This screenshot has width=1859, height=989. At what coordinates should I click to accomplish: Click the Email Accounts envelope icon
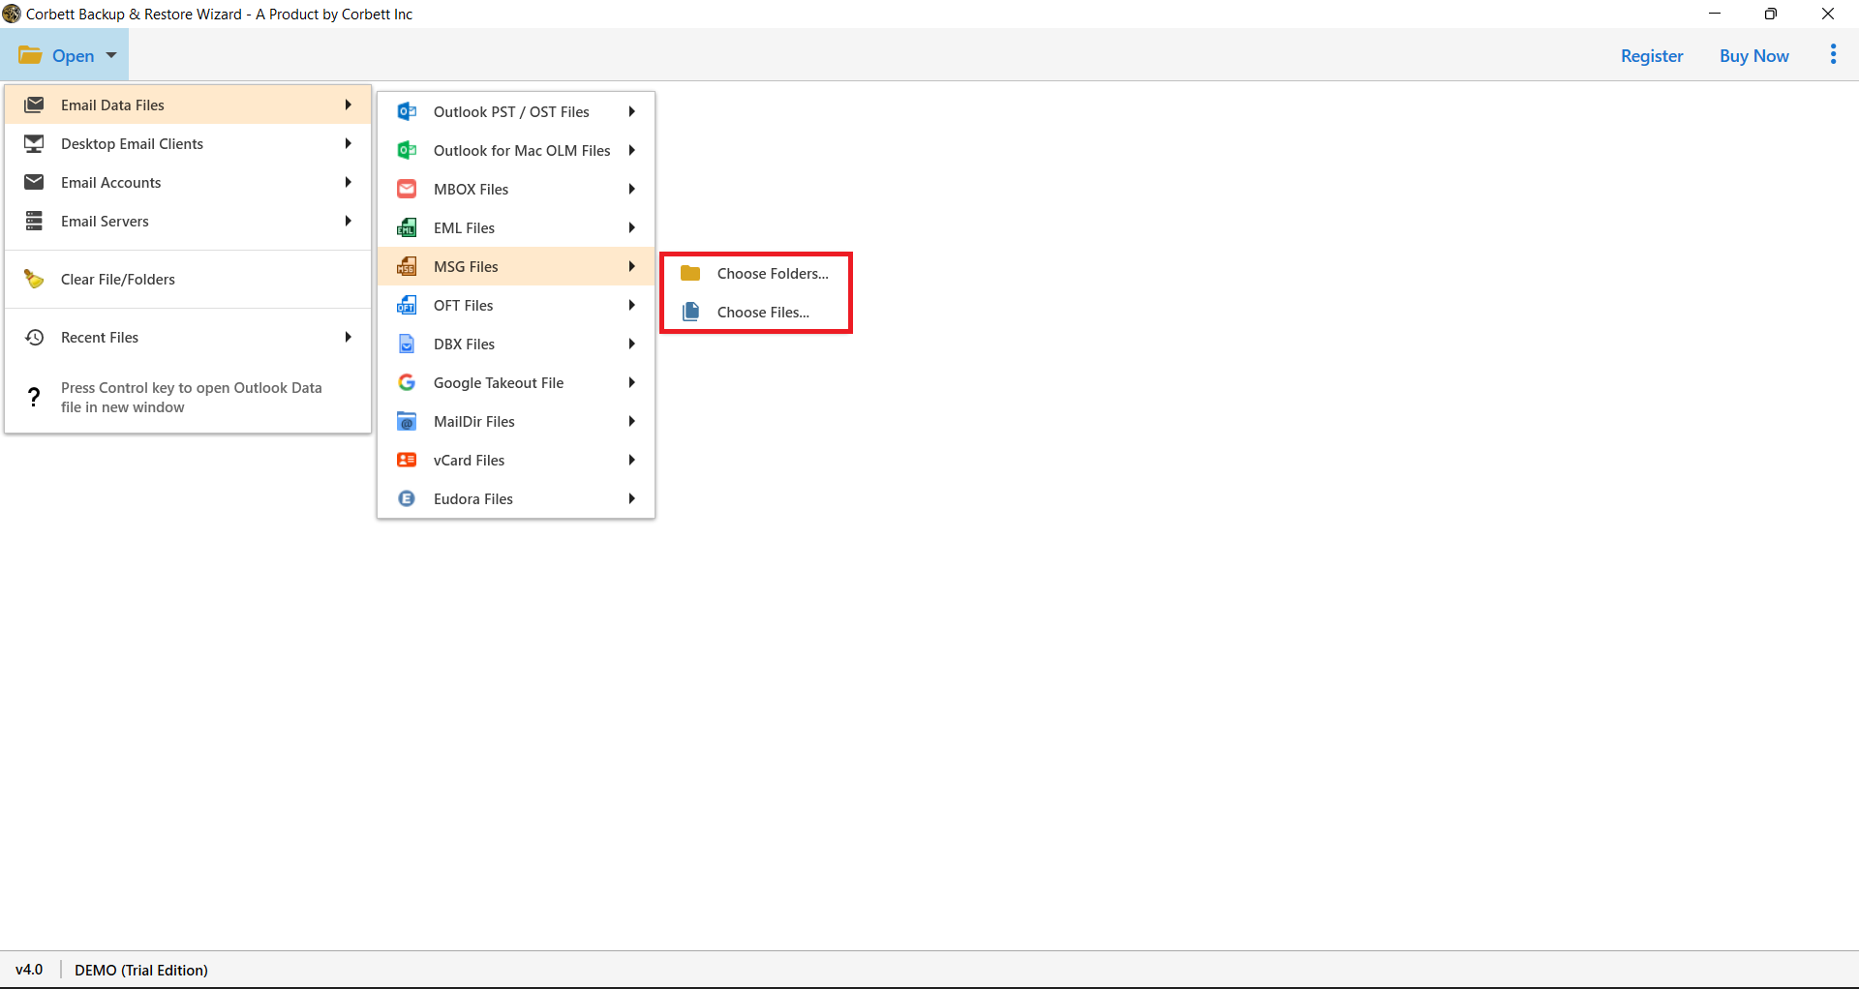[x=34, y=182]
